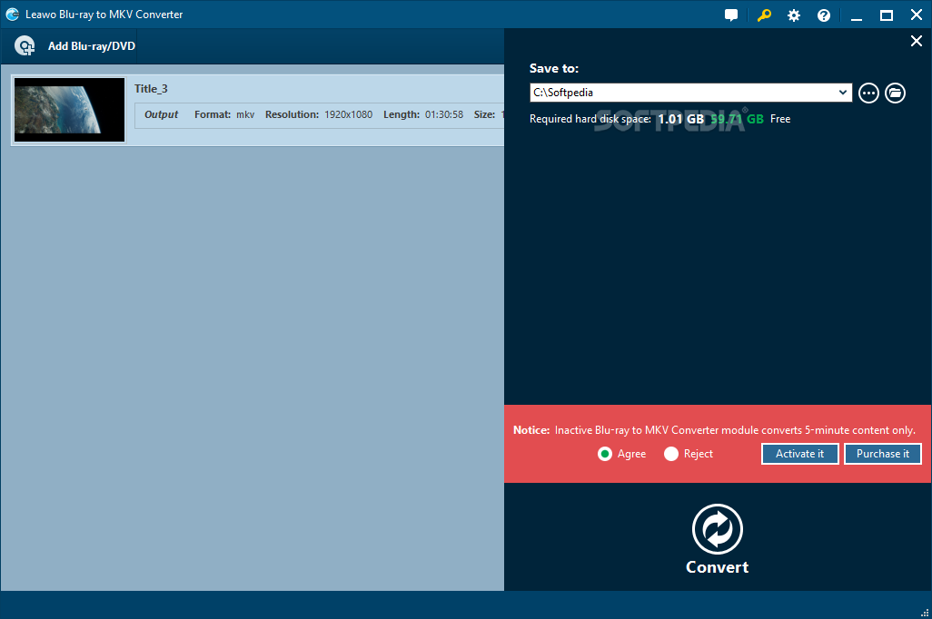Click the resize grip in the window corner
932x619 pixels.
[924, 613]
